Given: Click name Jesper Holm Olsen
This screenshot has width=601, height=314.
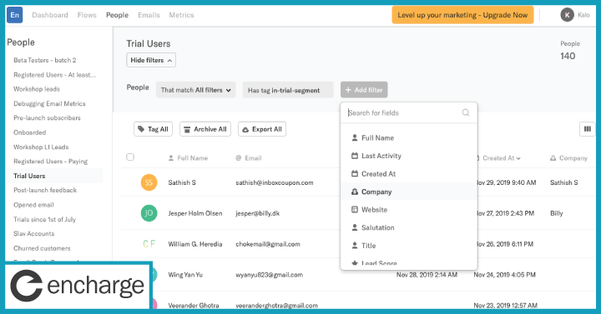Looking at the screenshot, I should [x=195, y=213].
